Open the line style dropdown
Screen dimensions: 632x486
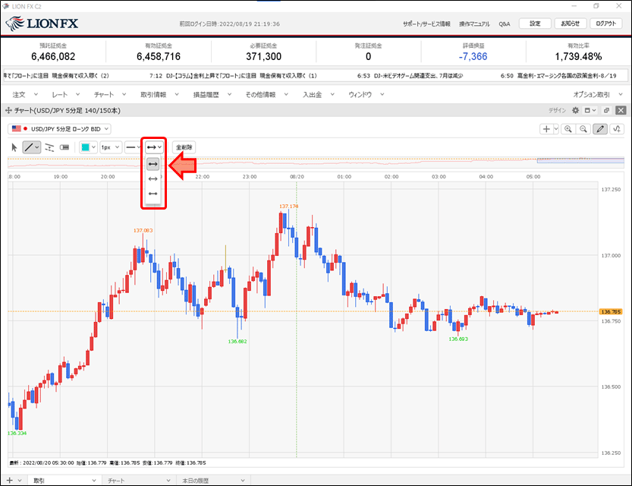click(133, 147)
